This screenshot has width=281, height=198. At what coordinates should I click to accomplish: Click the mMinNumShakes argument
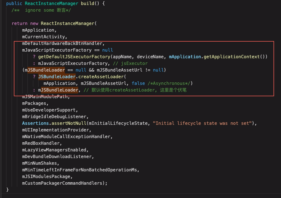pyautogui.click(x=40, y=163)
